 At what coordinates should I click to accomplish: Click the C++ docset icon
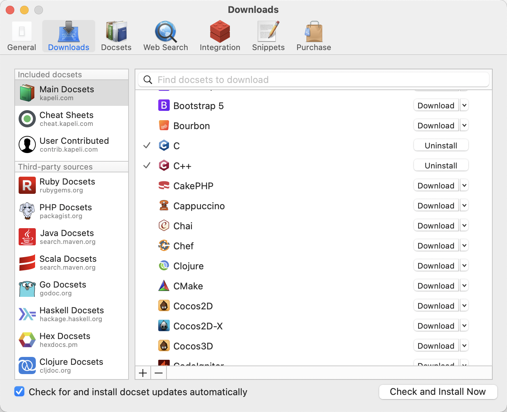(x=164, y=165)
